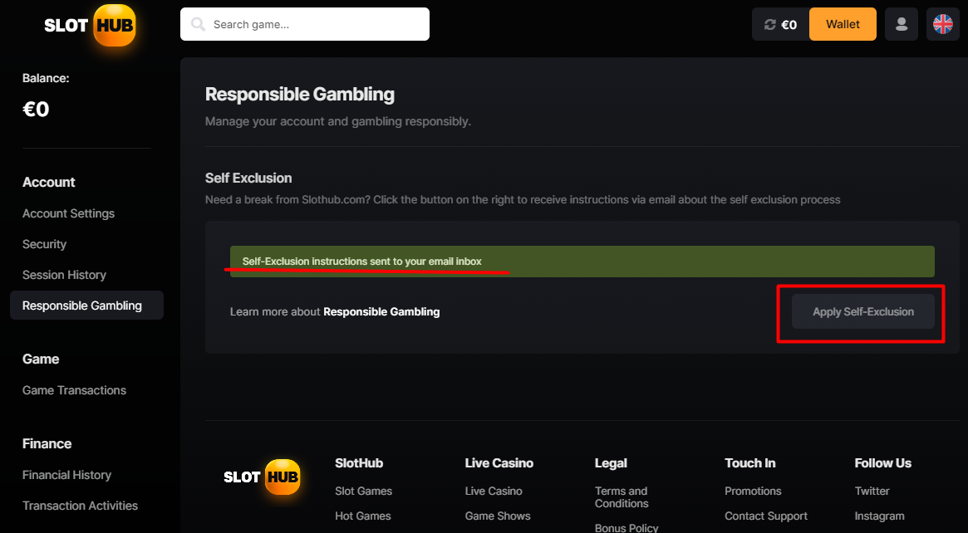This screenshot has height=533, width=968.
Task: Open the Terms and Conditions link
Action: [x=621, y=497]
